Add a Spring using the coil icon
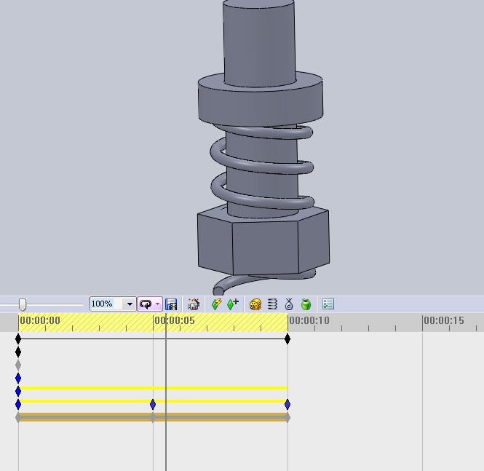484x471 pixels. click(x=272, y=304)
